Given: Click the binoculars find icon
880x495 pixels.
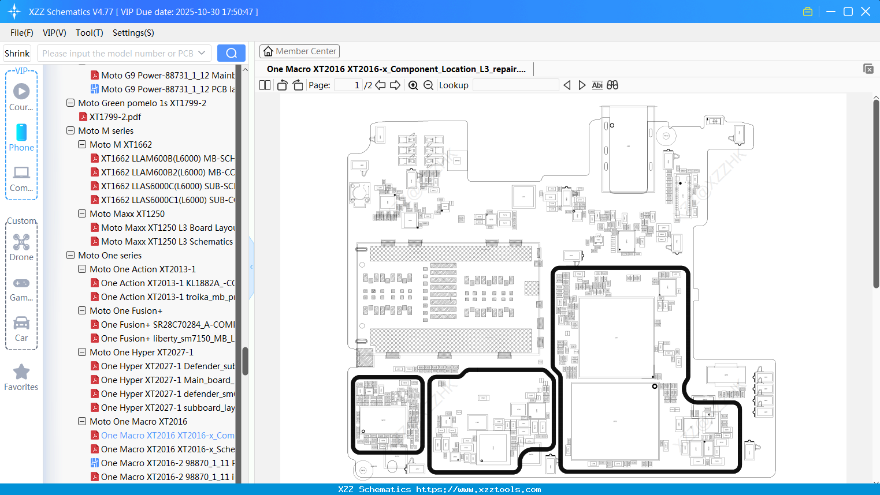Looking at the screenshot, I should [612, 85].
